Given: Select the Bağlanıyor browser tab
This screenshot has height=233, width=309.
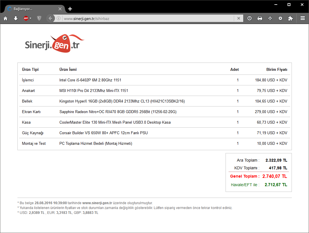Looking at the screenshot, I should pos(31,9).
